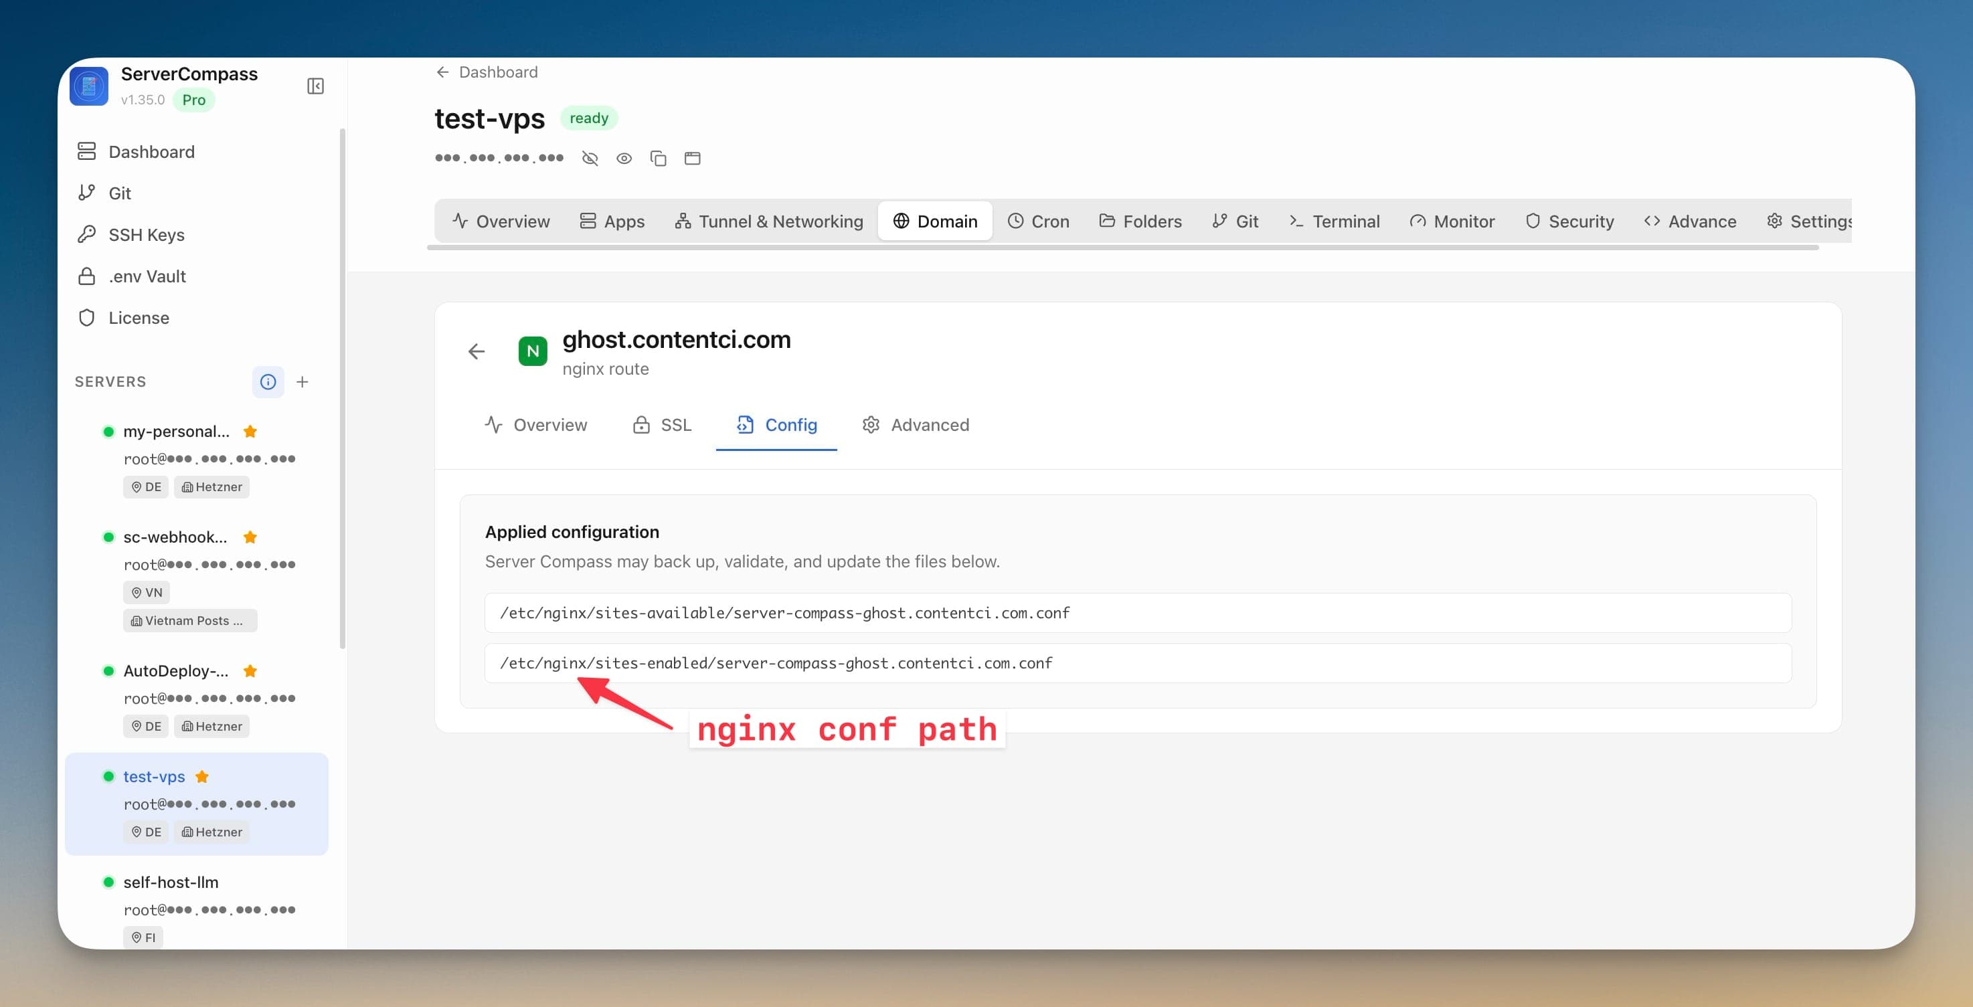This screenshot has height=1007, width=1973.
Task: Click the test-vps server title
Action: [489, 118]
